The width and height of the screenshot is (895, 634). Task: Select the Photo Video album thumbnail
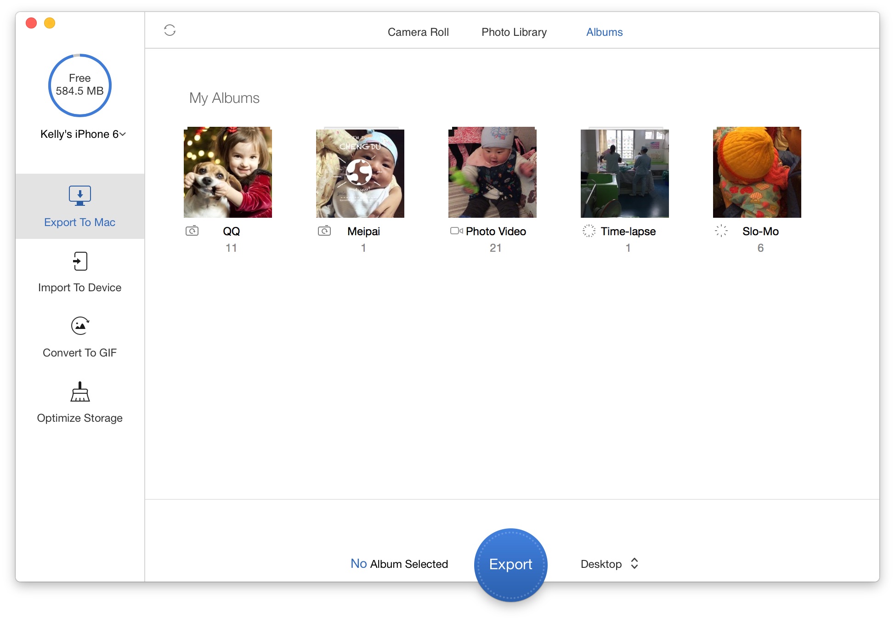493,172
